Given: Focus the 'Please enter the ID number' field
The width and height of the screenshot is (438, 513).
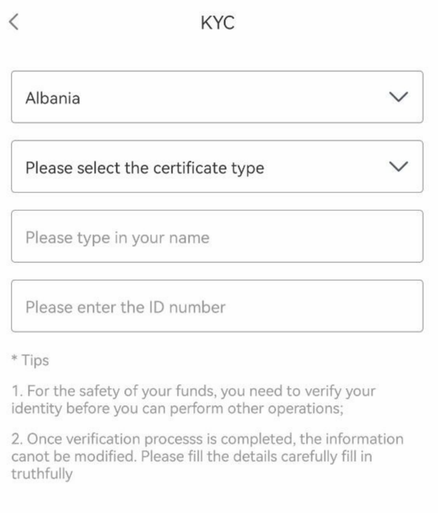Looking at the screenshot, I should (218, 306).
